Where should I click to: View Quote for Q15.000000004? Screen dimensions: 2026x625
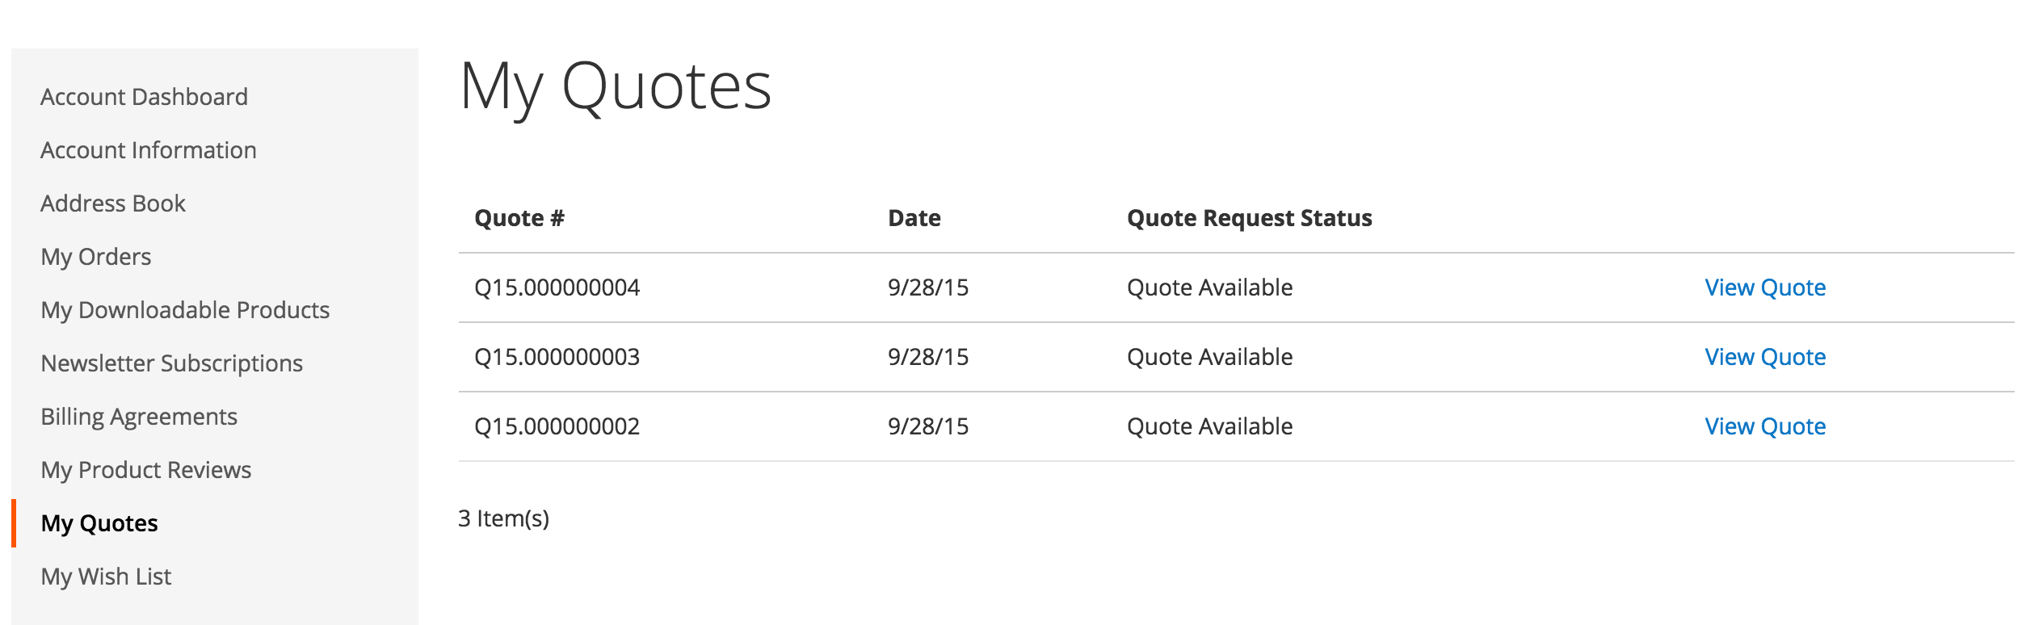click(x=1764, y=287)
